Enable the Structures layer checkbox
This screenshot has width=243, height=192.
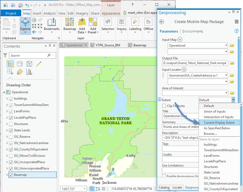coord(11,124)
